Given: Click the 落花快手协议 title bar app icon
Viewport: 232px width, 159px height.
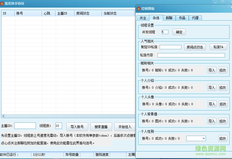Looking at the screenshot, I should point(3,3).
